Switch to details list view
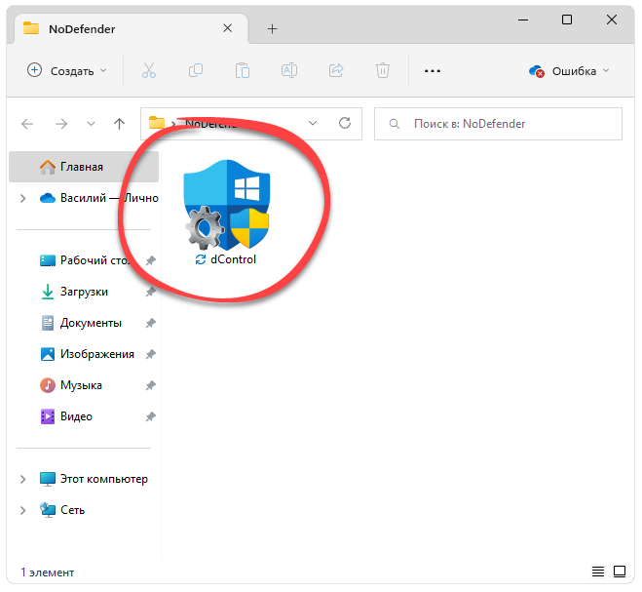Viewport: 642px width, 592px height. (x=598, y=572)
